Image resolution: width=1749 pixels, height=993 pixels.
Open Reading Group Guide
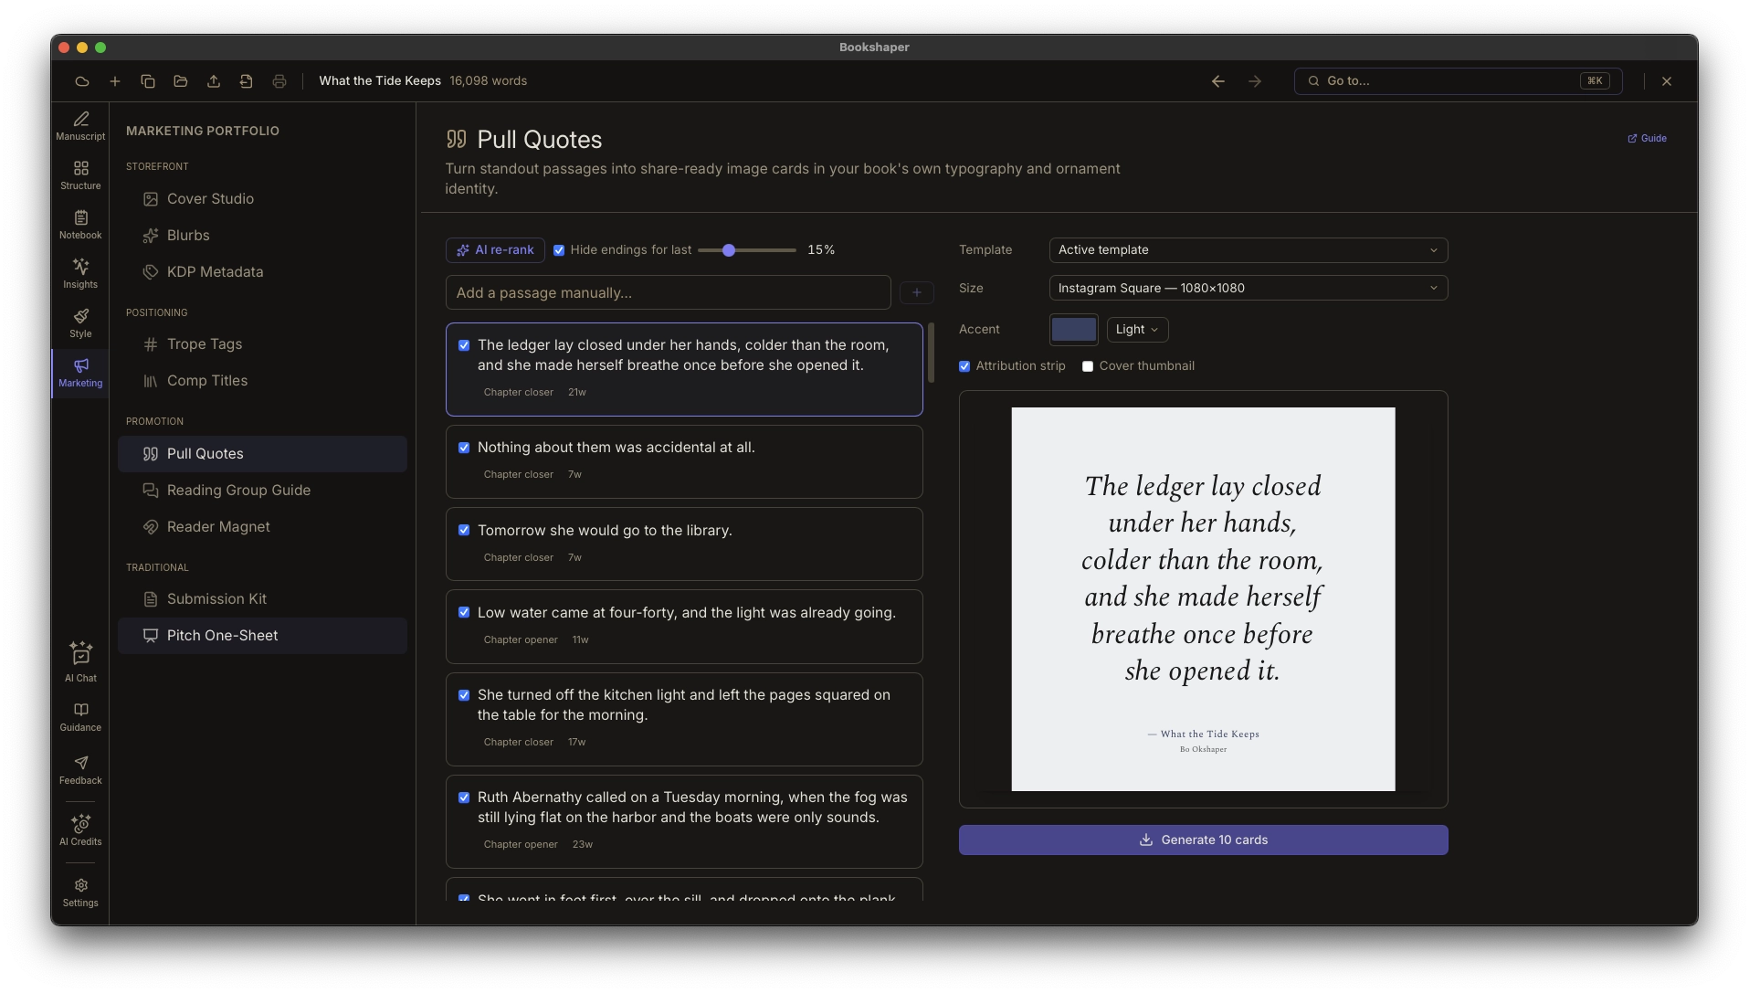262,491
